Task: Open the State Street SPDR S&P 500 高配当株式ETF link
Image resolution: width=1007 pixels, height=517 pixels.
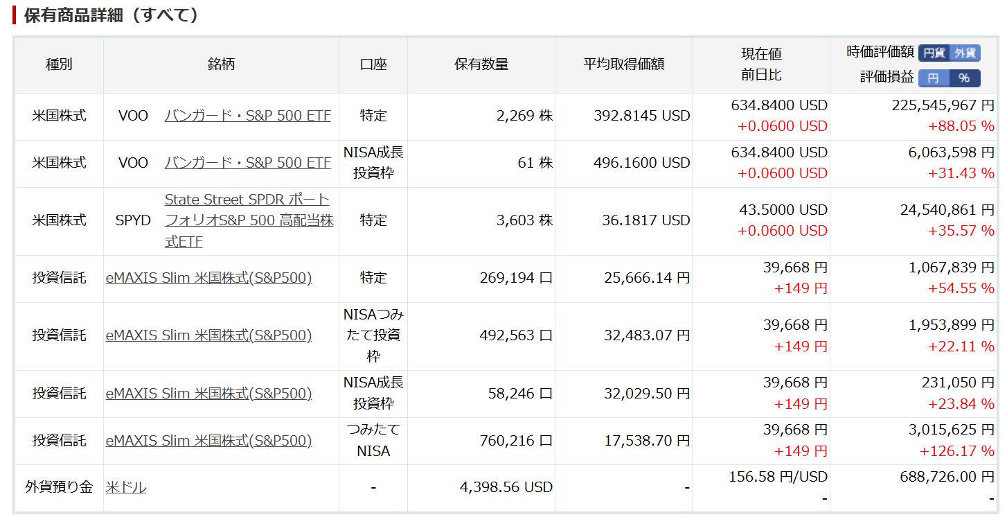Action: (248, 220)
